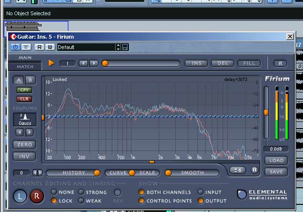Click the Gauss curve shape icon
This screenshot has height=212, width=303.
point(25,120)
